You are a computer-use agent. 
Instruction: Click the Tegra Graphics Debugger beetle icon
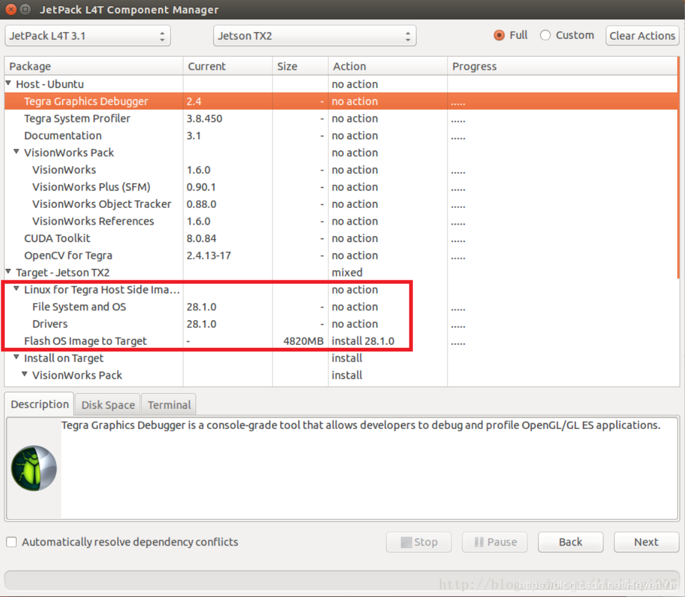tap(33, 468)
